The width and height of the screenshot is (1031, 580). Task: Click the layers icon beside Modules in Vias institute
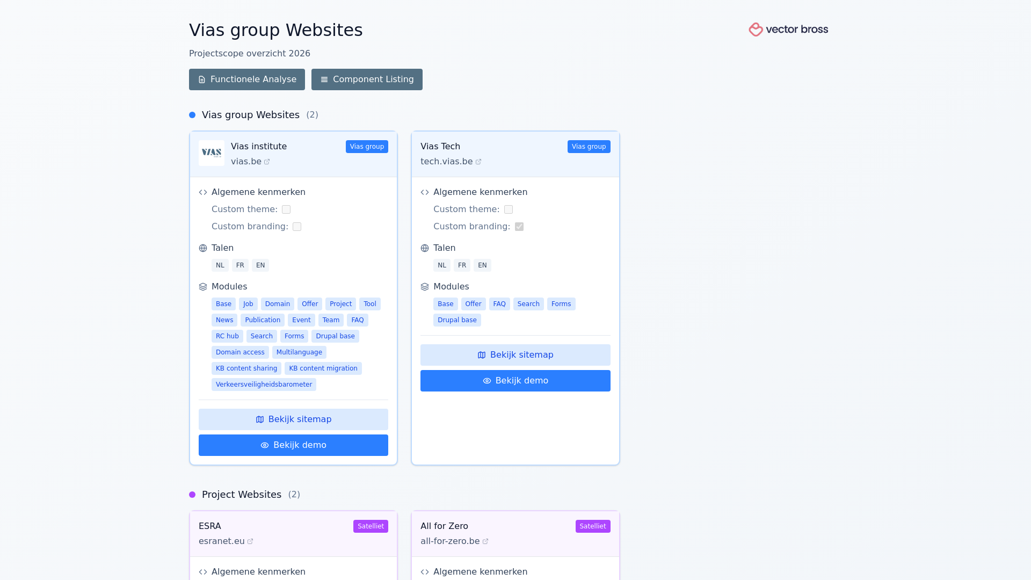[x=203, y=287]
